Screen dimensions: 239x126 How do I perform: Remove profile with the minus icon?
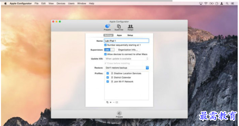114,102
